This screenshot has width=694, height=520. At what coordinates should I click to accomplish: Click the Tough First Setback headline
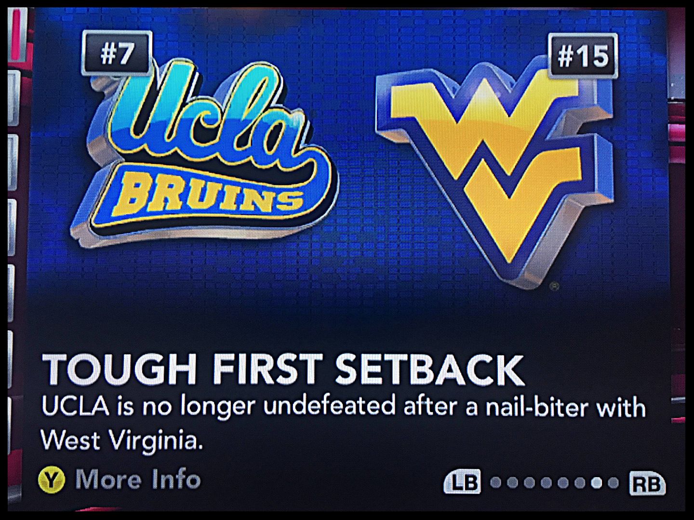(283, 369)
